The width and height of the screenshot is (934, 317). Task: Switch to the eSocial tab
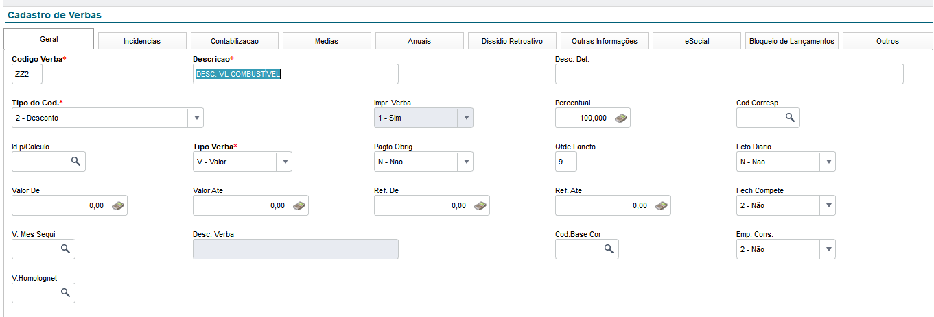pyautogui.click(x=697, y=41)
